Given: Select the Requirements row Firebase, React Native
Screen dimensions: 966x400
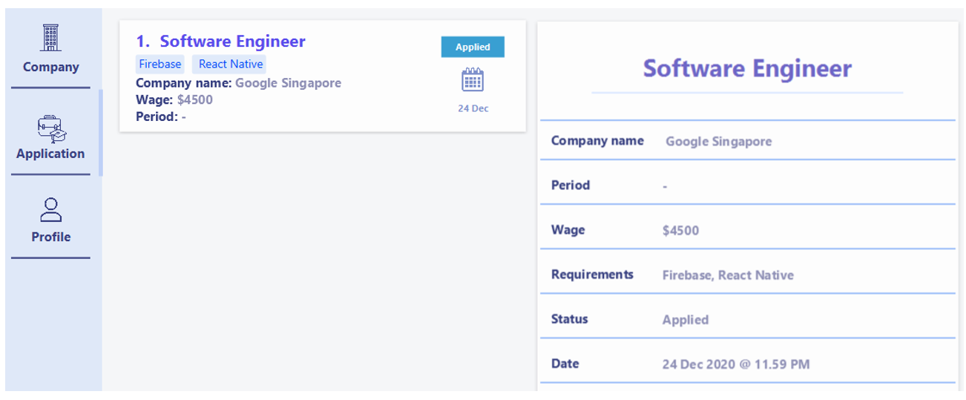Looking at the screenshot, I should point(748,275).
